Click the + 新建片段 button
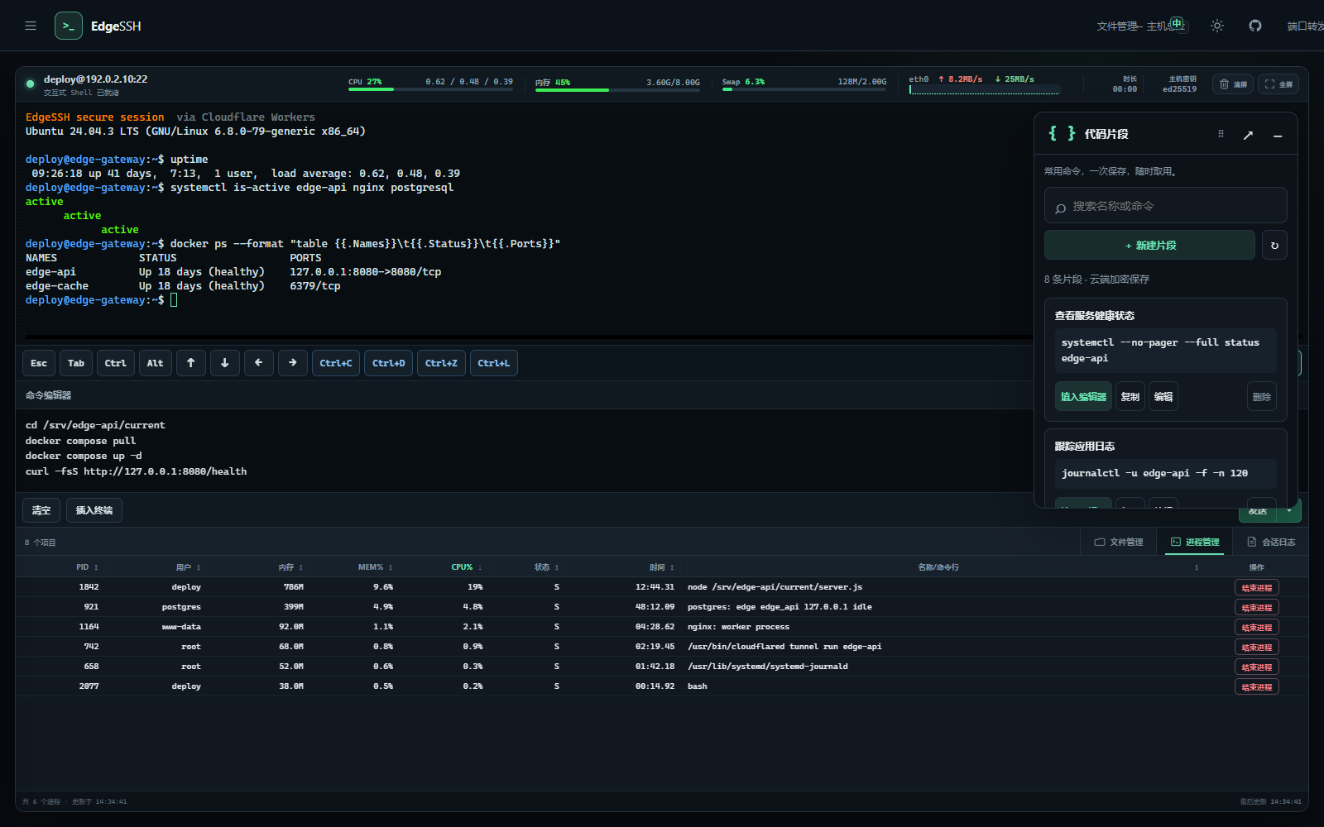1324x827 pixels. click(x=1149, y=245)
